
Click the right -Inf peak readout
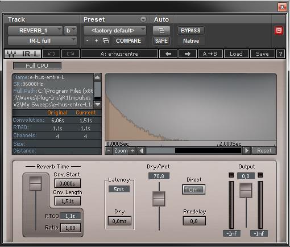coord(259,233)
